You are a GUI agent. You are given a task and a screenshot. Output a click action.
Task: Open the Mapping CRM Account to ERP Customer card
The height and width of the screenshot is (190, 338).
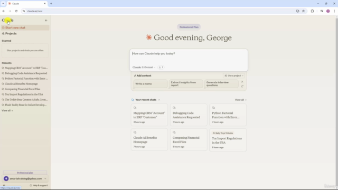[x=149, y=115]
